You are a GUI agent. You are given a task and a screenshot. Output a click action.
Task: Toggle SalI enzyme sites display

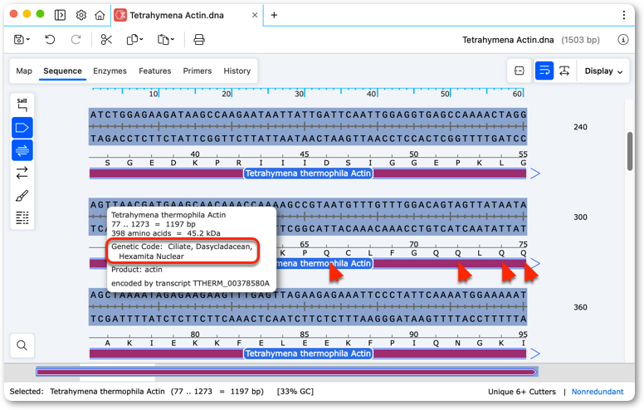point(22,105)
